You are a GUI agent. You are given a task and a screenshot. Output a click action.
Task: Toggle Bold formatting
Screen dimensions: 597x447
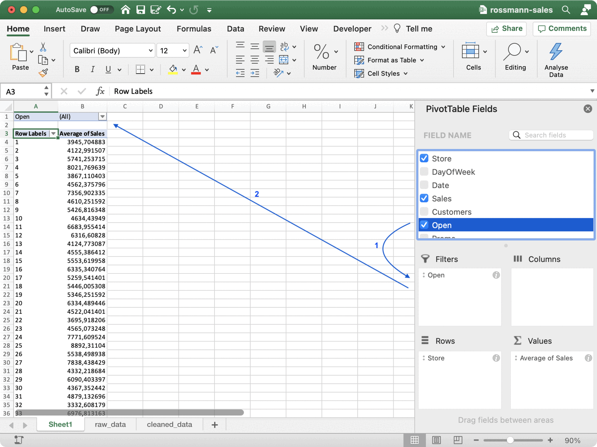77,69
